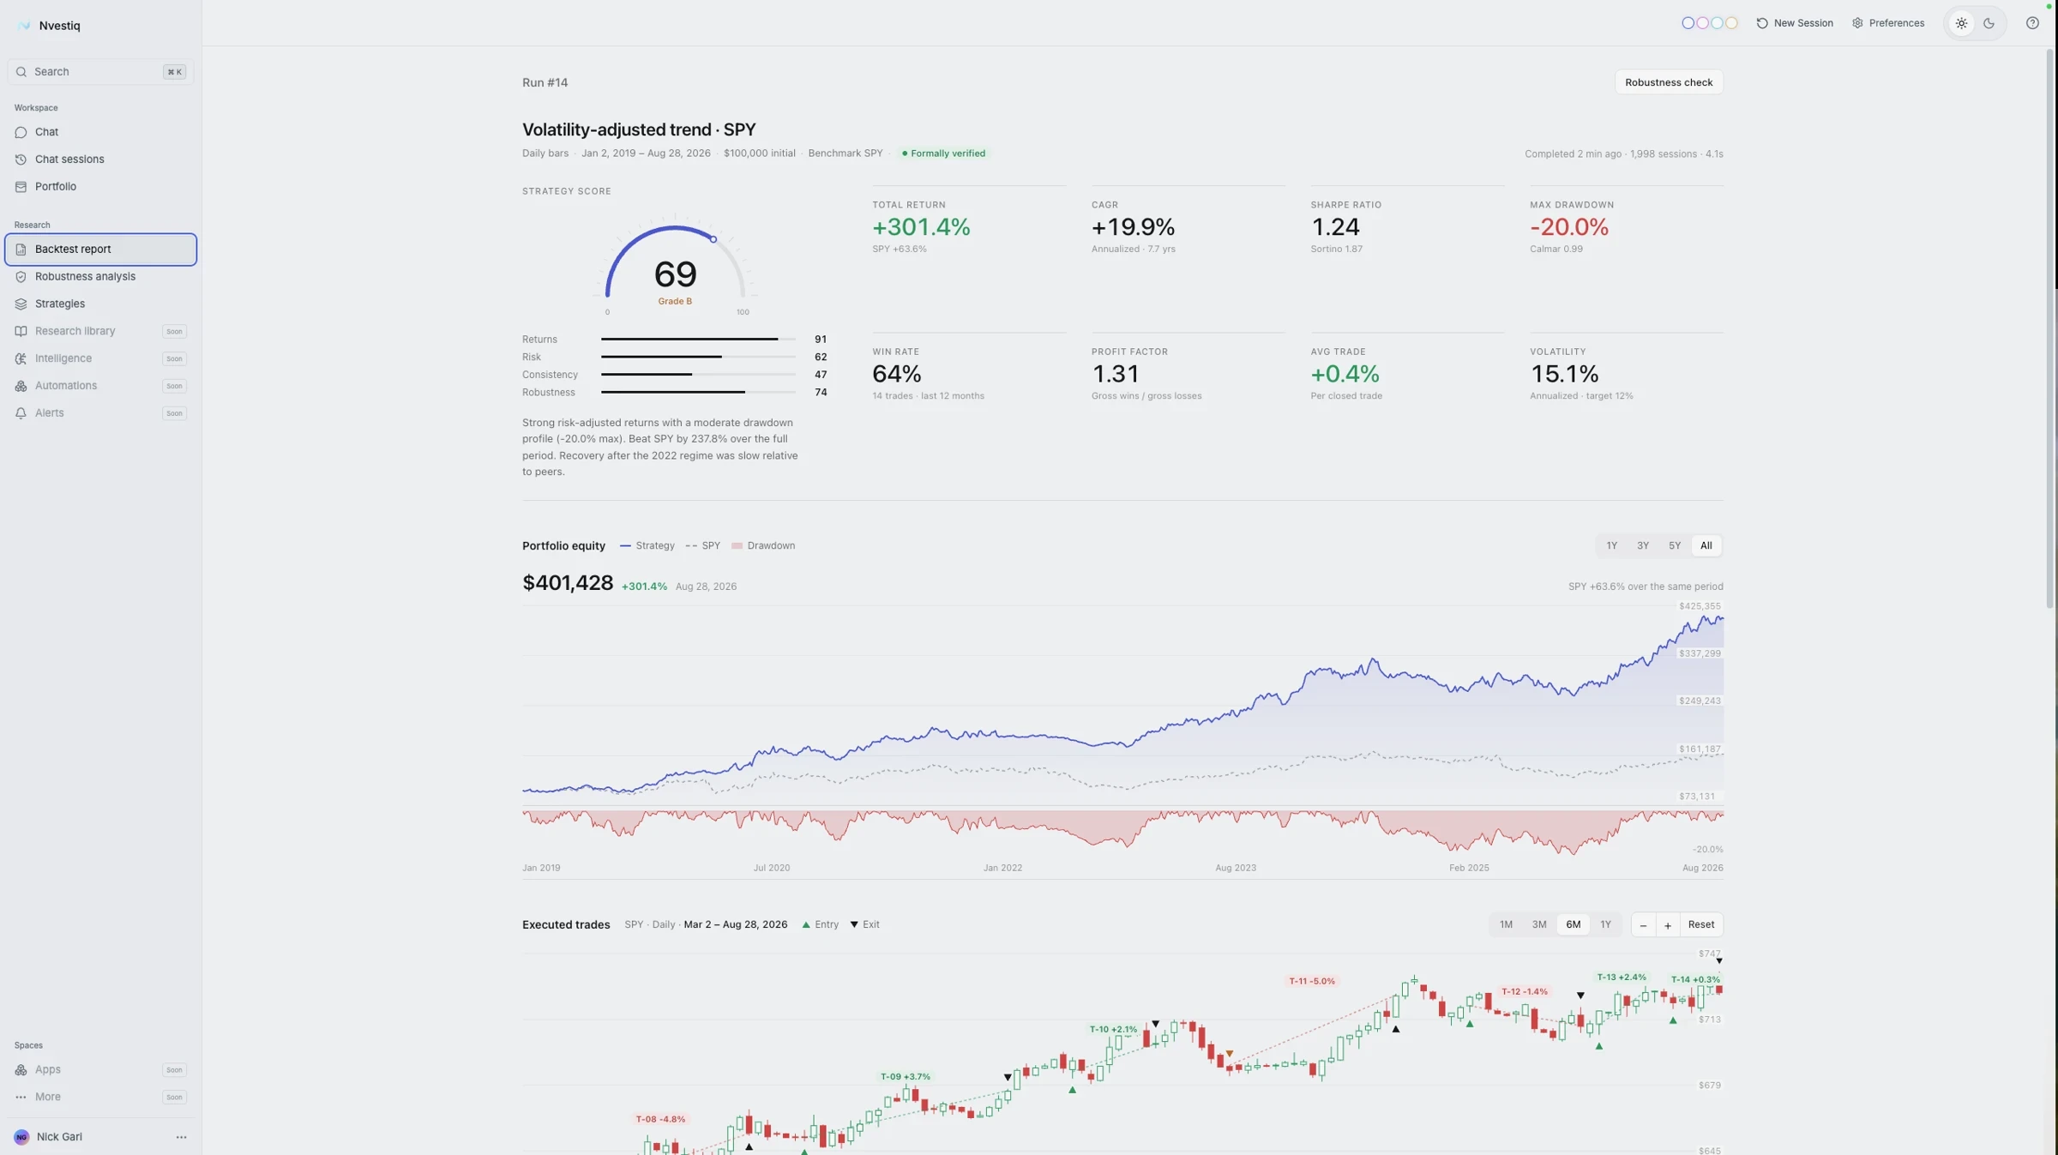The height and width of the screenshot is (1155, 2058).
Task: Click the colored circles accent swatches
Action: tap(1709, 23)
